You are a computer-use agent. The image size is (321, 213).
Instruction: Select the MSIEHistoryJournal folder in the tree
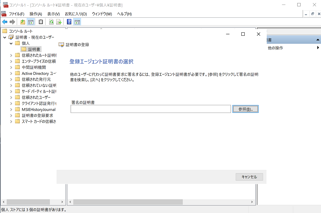tap(38, 109)
